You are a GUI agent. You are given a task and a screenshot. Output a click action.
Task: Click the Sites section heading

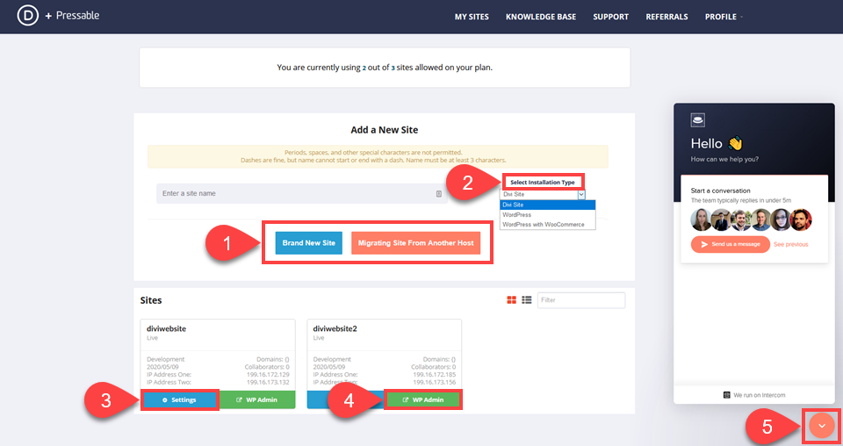click(x=151, y=300)
